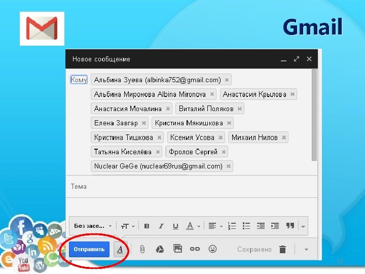Image resolution: width=365 pixels, height=274 pixels.
Task: Remove recipient Анастасия Мочалина
Action: 168,109
